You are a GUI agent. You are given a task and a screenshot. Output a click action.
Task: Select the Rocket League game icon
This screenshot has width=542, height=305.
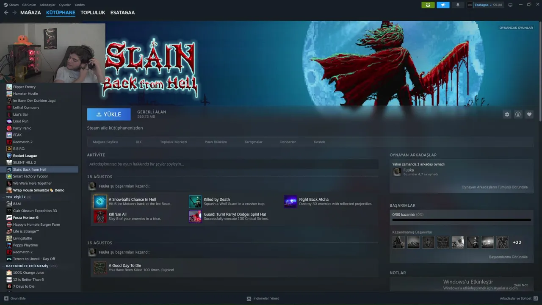coord(9,156)
